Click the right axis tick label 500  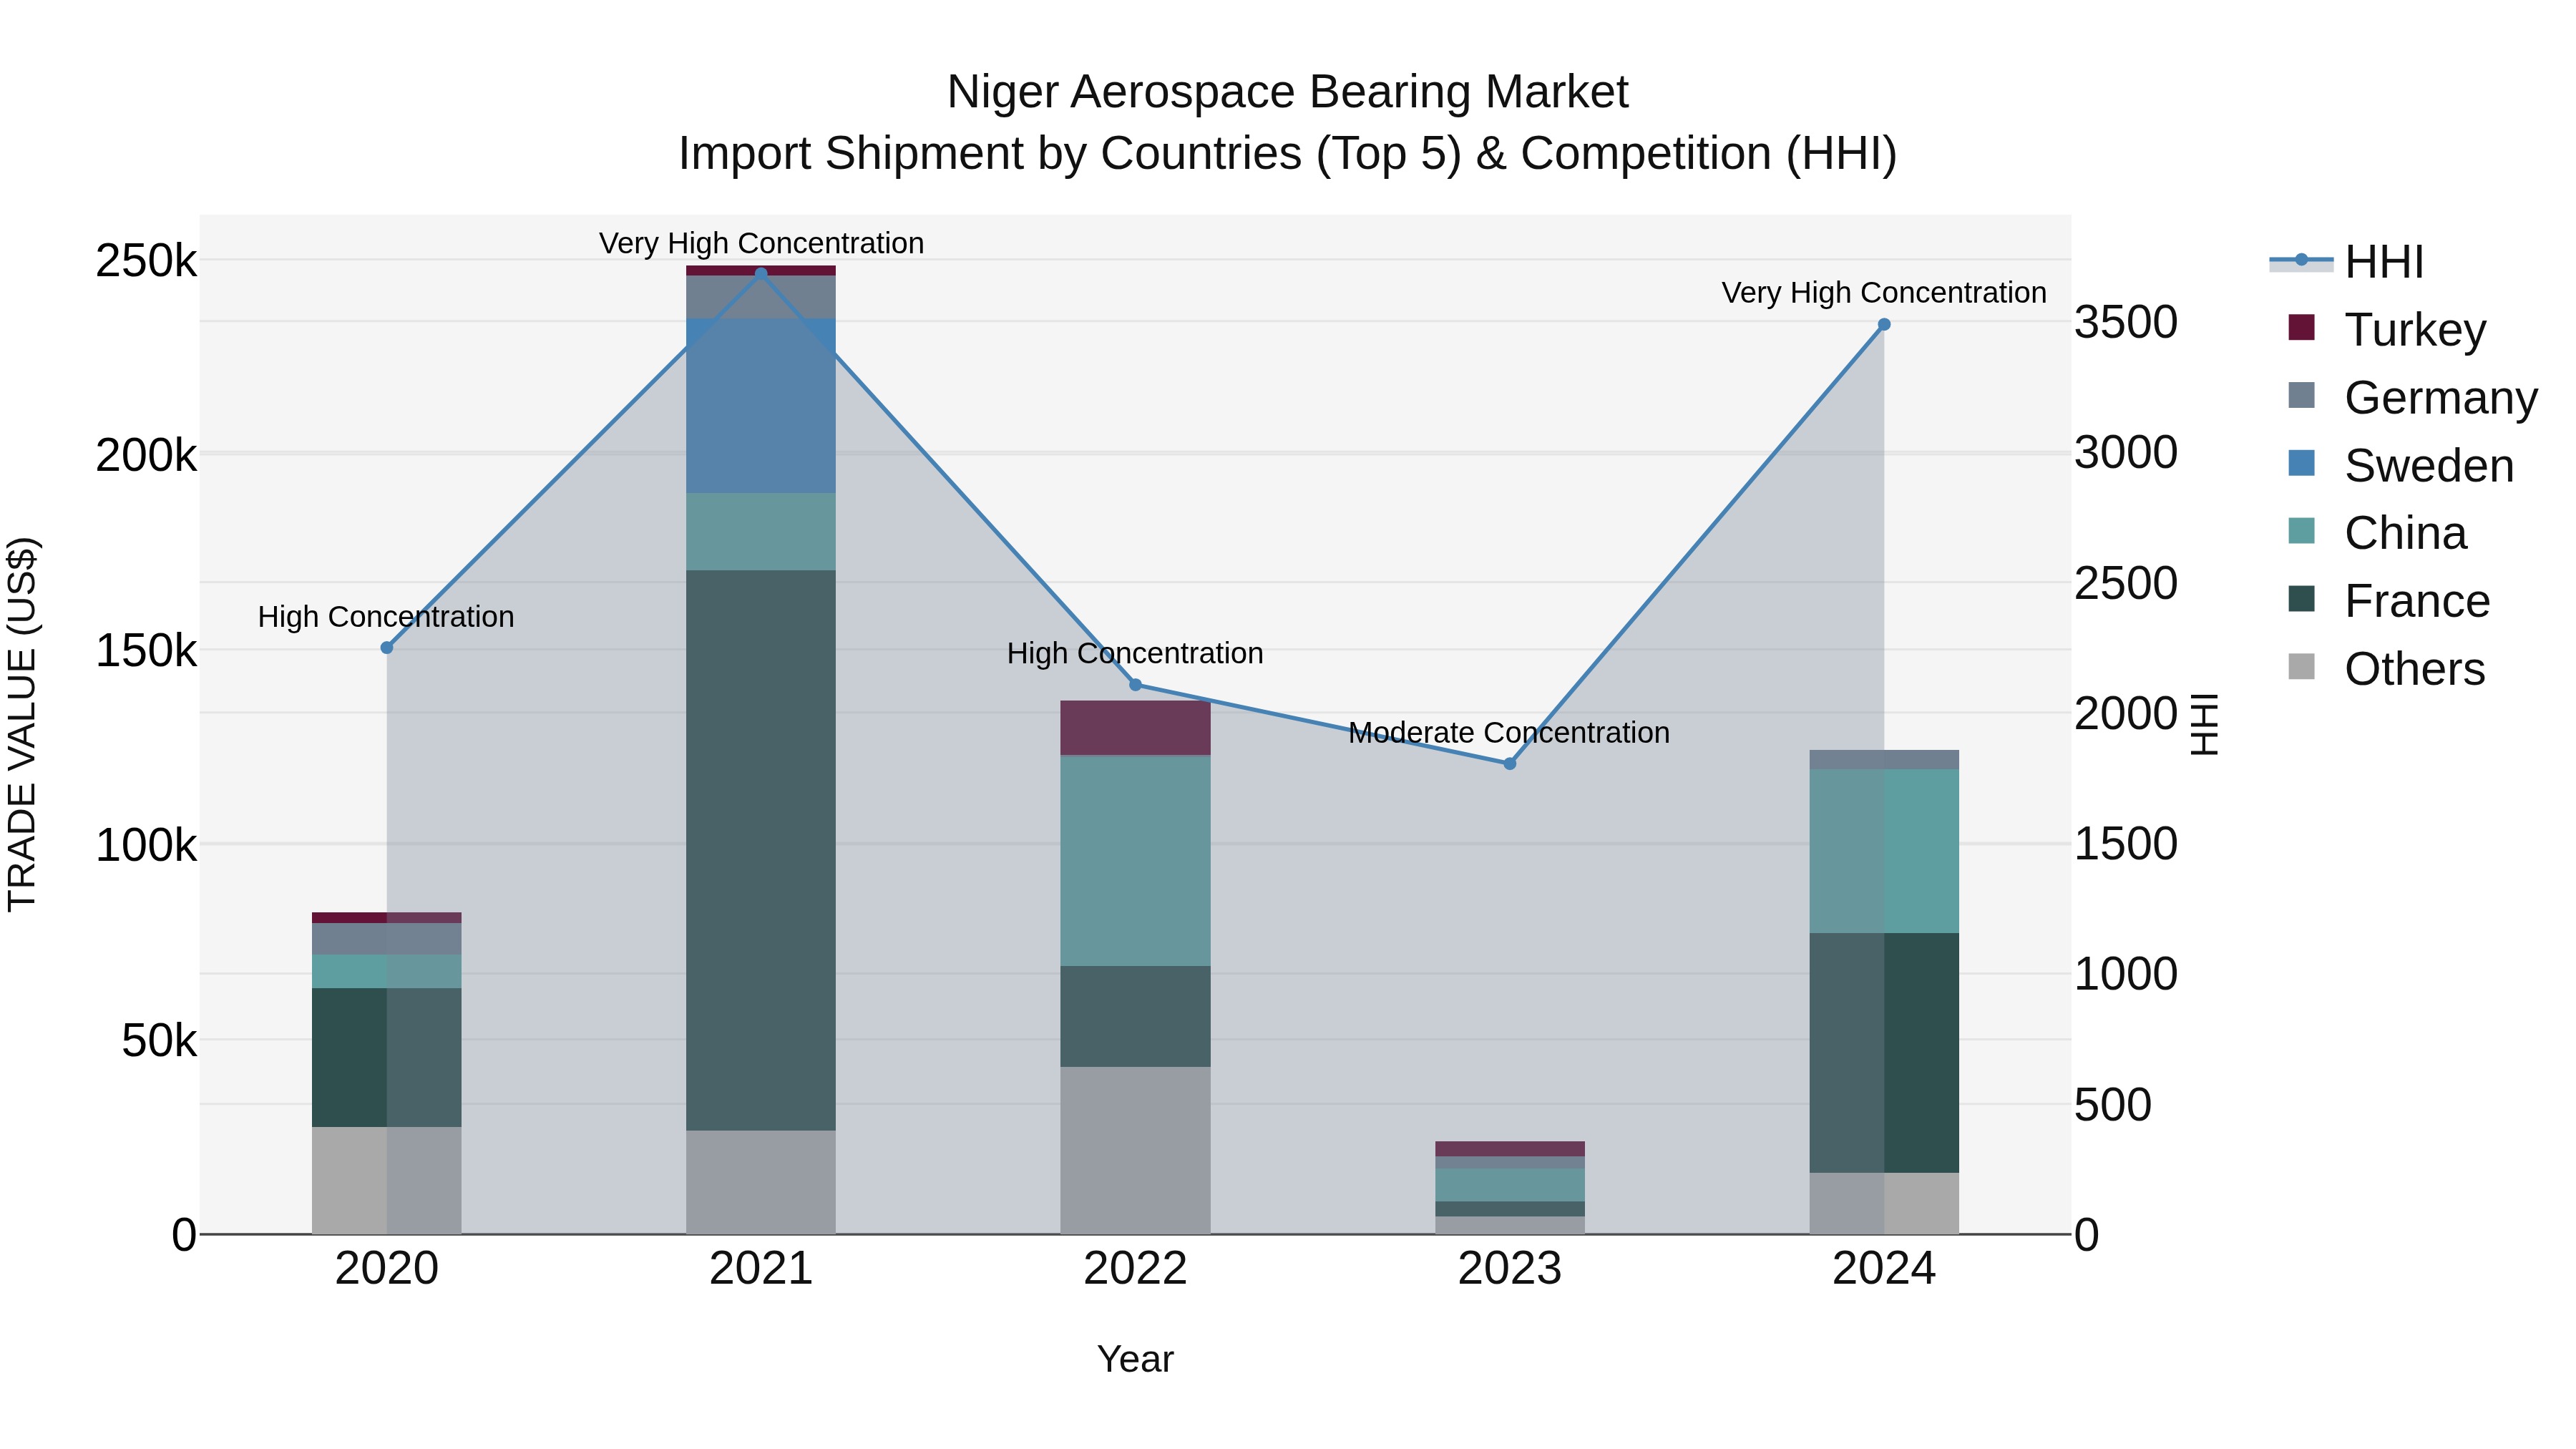(2113, 1105)
